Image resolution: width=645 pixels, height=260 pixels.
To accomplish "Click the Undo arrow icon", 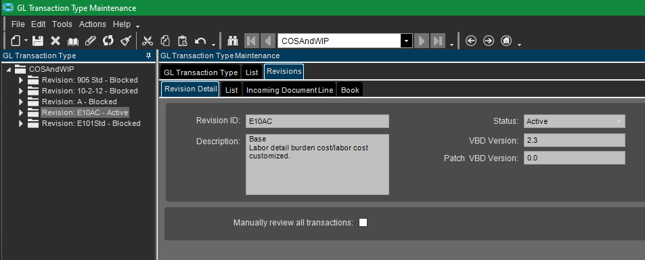I will click(200, 41).
